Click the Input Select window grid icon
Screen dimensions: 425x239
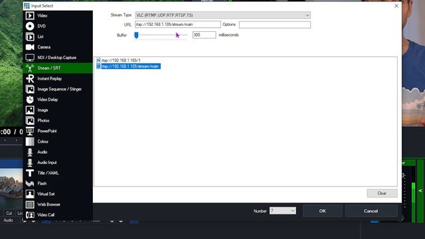tap(27, 6)
